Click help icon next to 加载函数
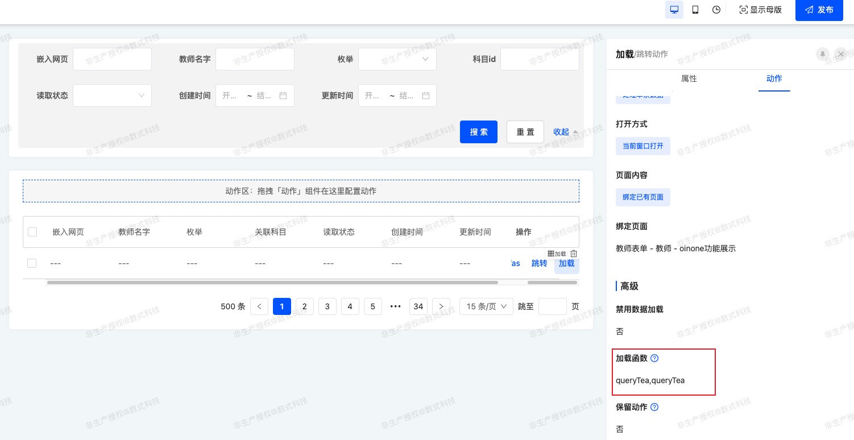The image size is (854, 440). [654, 358]
